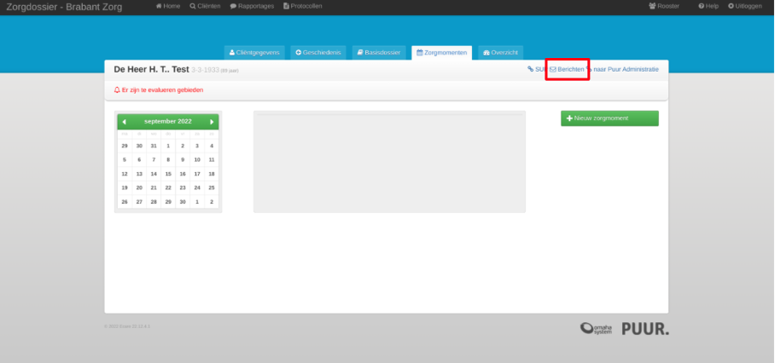Open the Basisdossier tab
Screen dimensions: 775x363
click(x=379, y=53)
